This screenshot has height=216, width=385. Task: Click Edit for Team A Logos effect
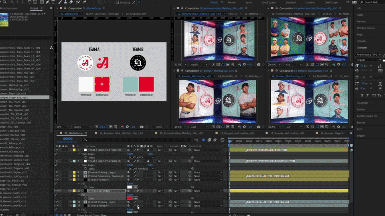151,154
